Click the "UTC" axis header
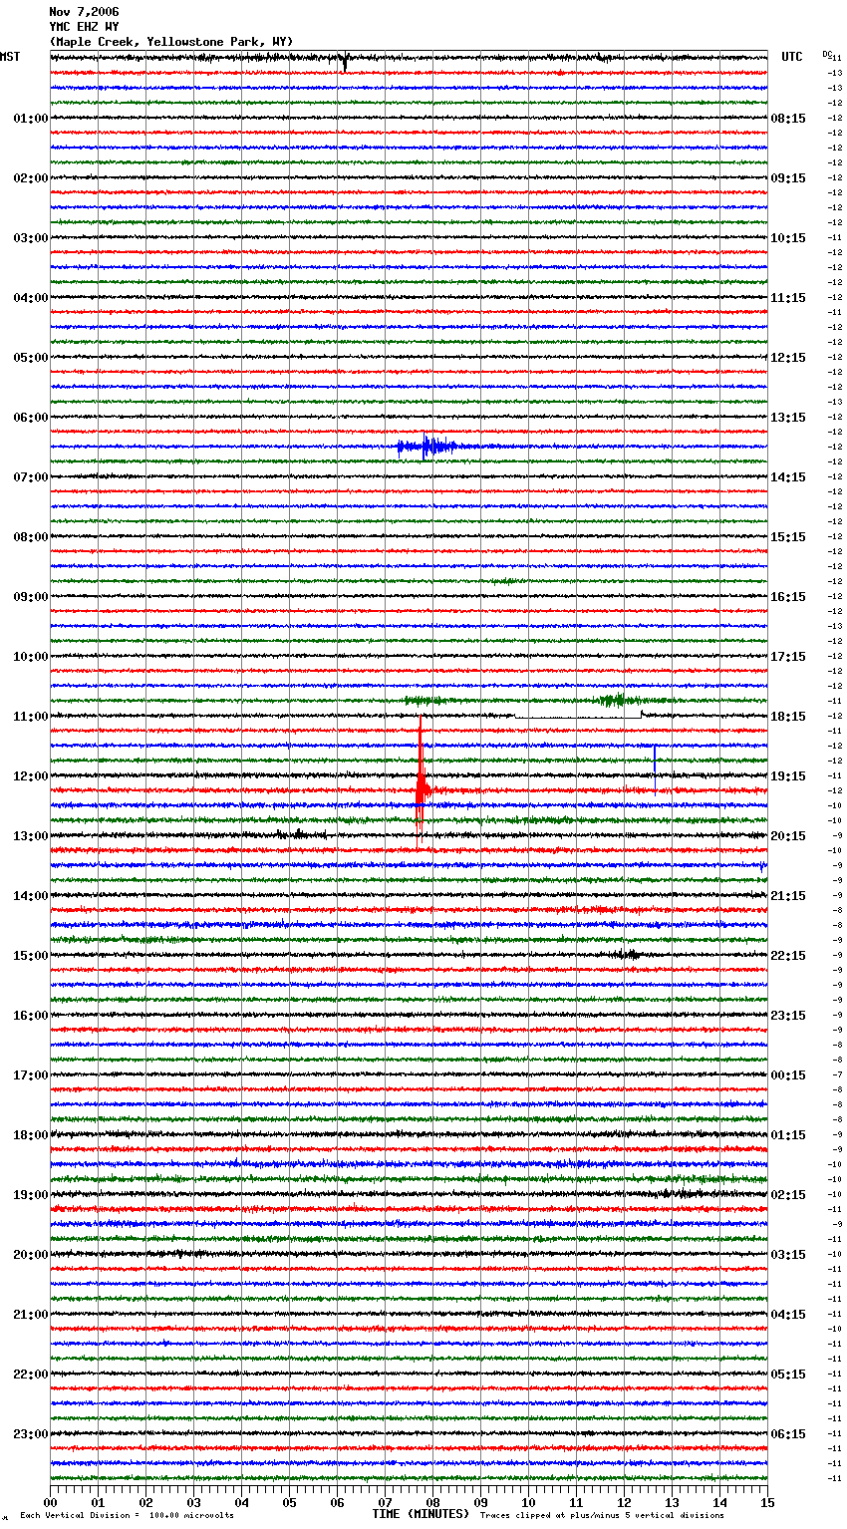This screenshot has width=847, height=1529. click(792, 57)
